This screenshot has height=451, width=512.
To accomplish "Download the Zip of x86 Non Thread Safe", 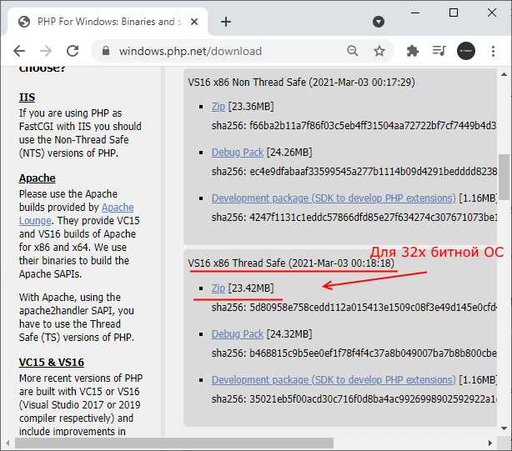I will click(218, 107).
